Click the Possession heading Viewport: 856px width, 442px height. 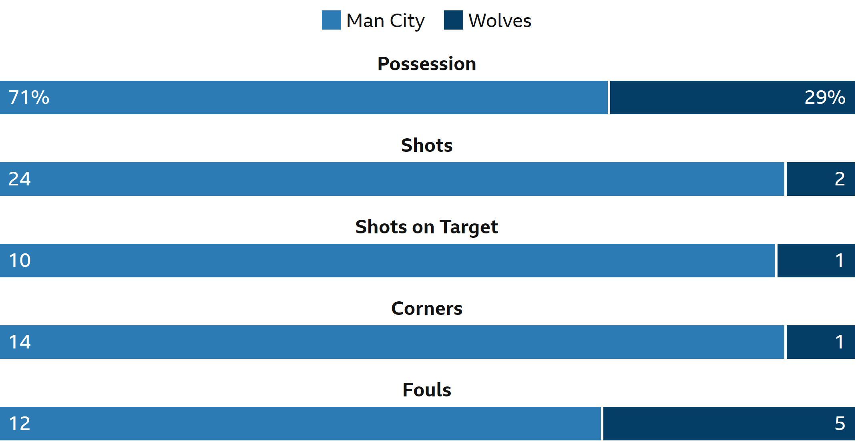tap(427, 64)
